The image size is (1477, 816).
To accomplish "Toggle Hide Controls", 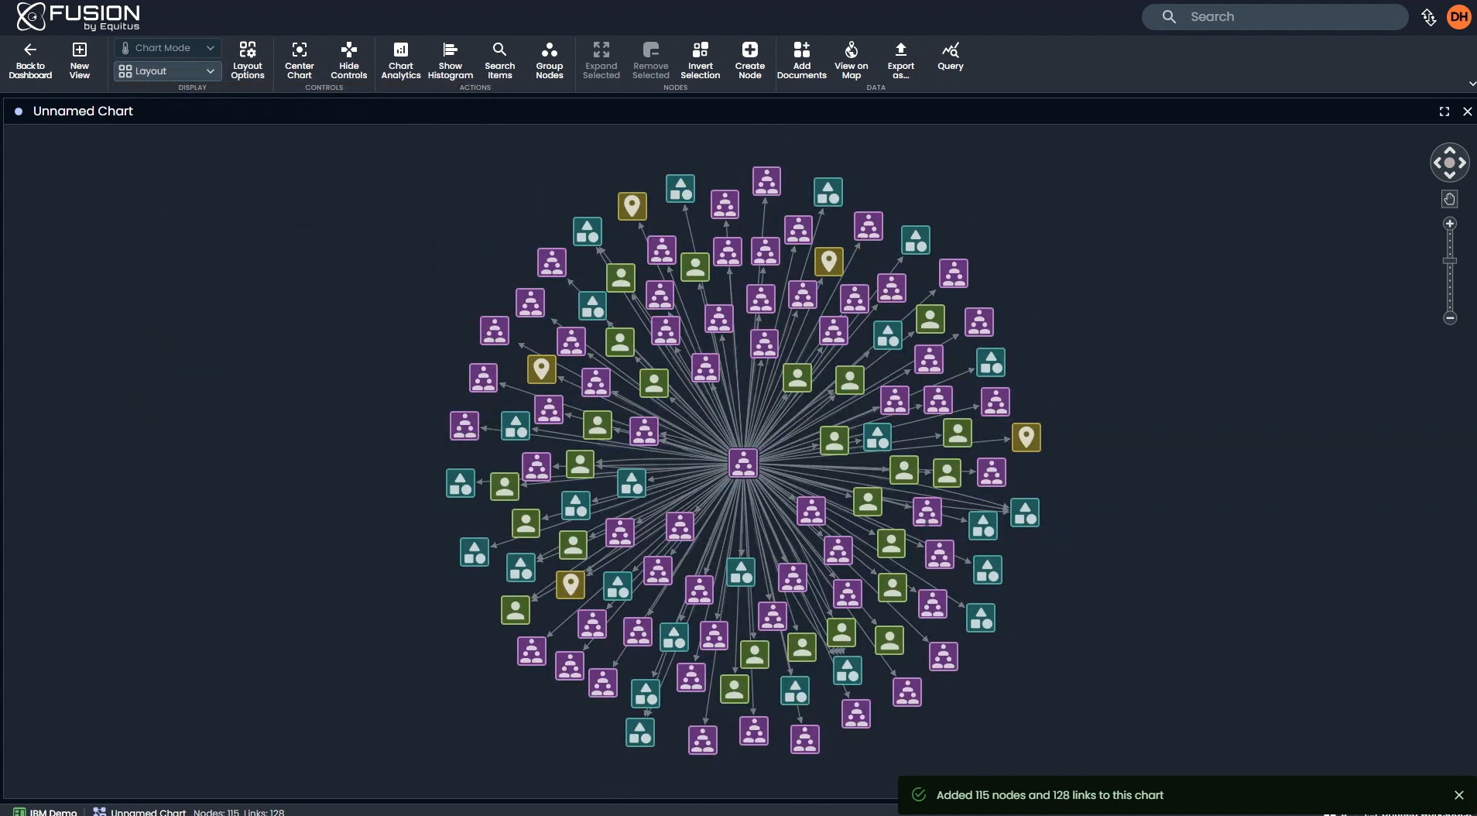I will tap(348, 60).
